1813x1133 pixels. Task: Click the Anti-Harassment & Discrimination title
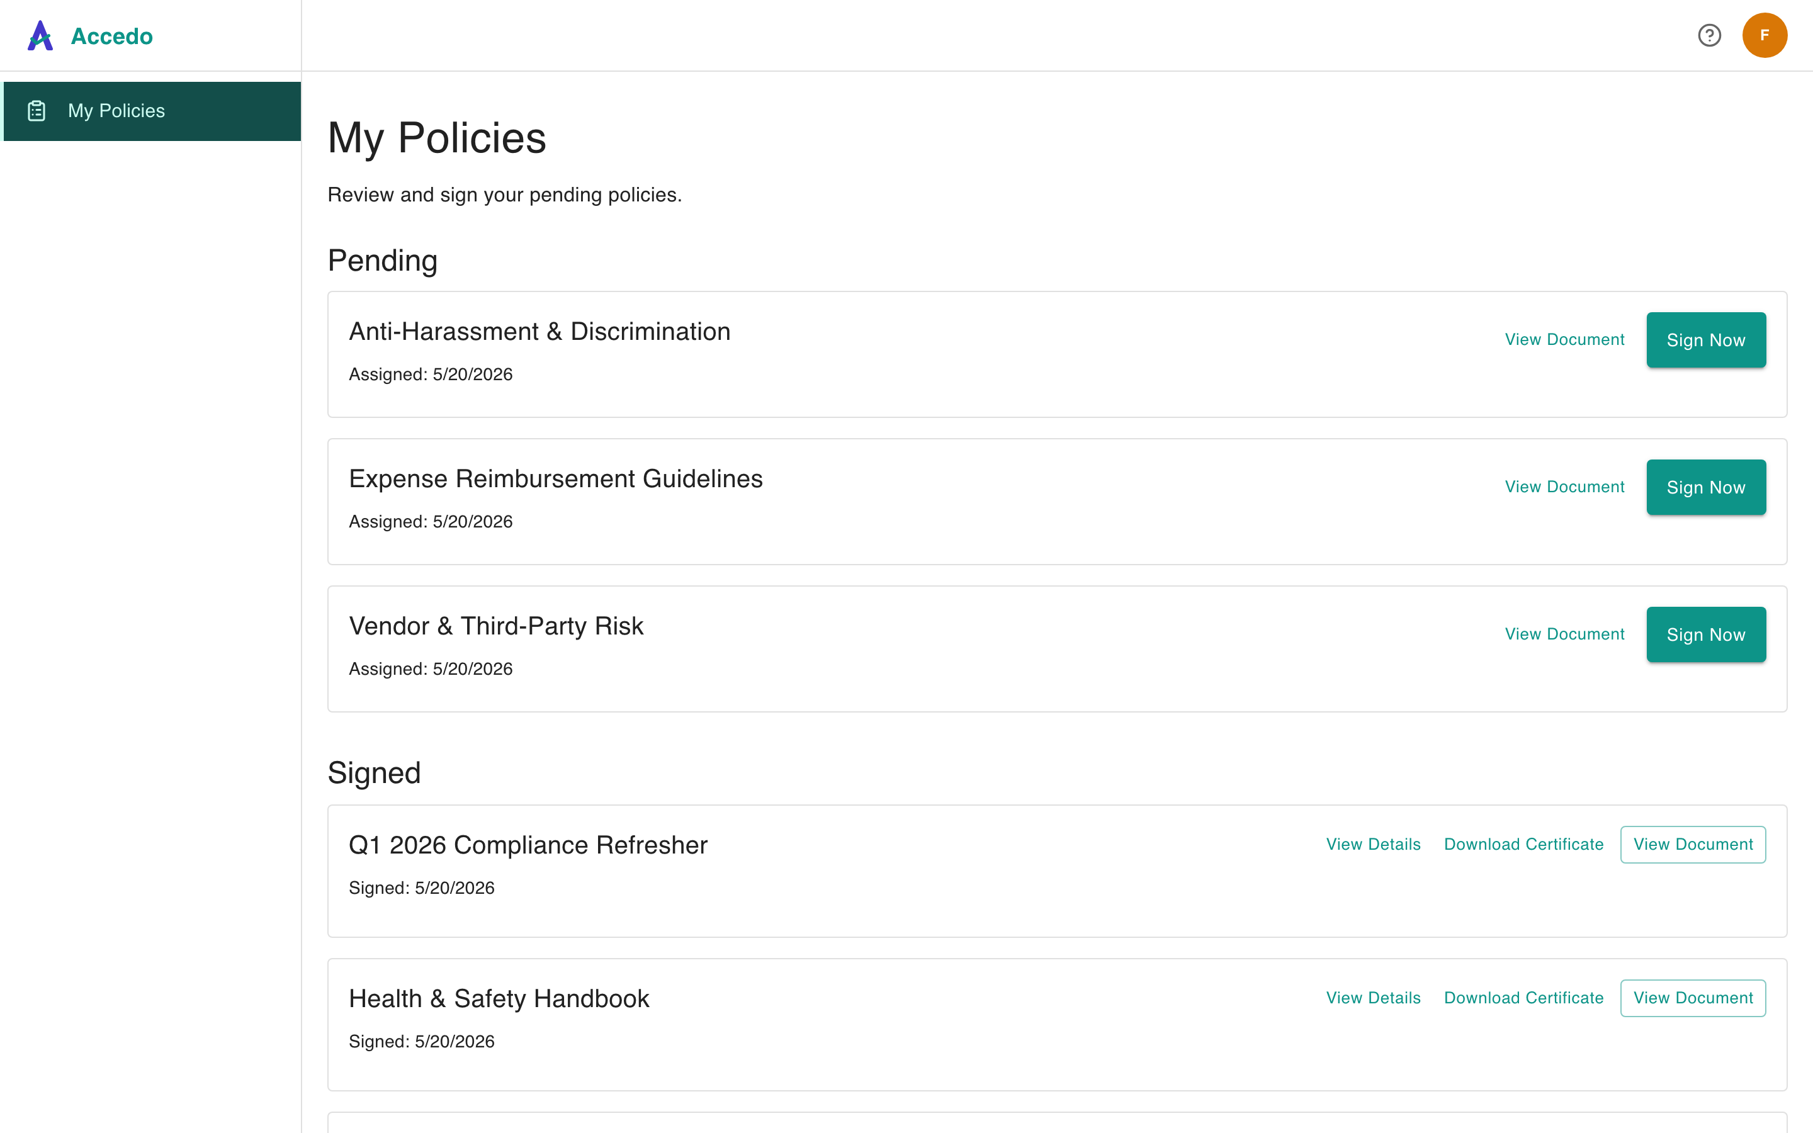pos(539,332)
